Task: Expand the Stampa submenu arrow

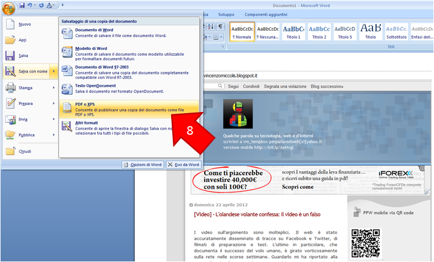Action: pyautogui.click(x=53, y=88)
